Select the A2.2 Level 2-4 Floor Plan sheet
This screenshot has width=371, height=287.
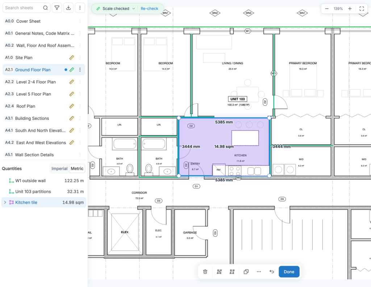click(x=44, y=82)
